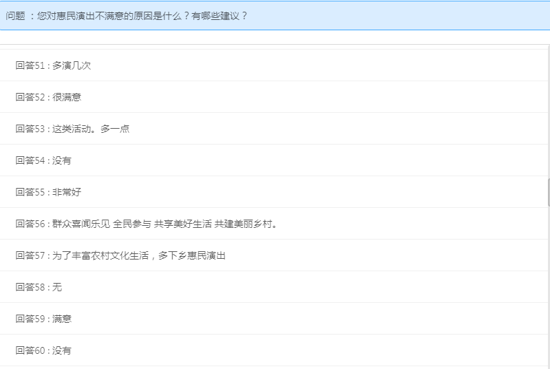Image resolution: width=550 pixels, height=369 pixels.
Task: Select answer 回答58: 无
Action: (x=274, y=287)
